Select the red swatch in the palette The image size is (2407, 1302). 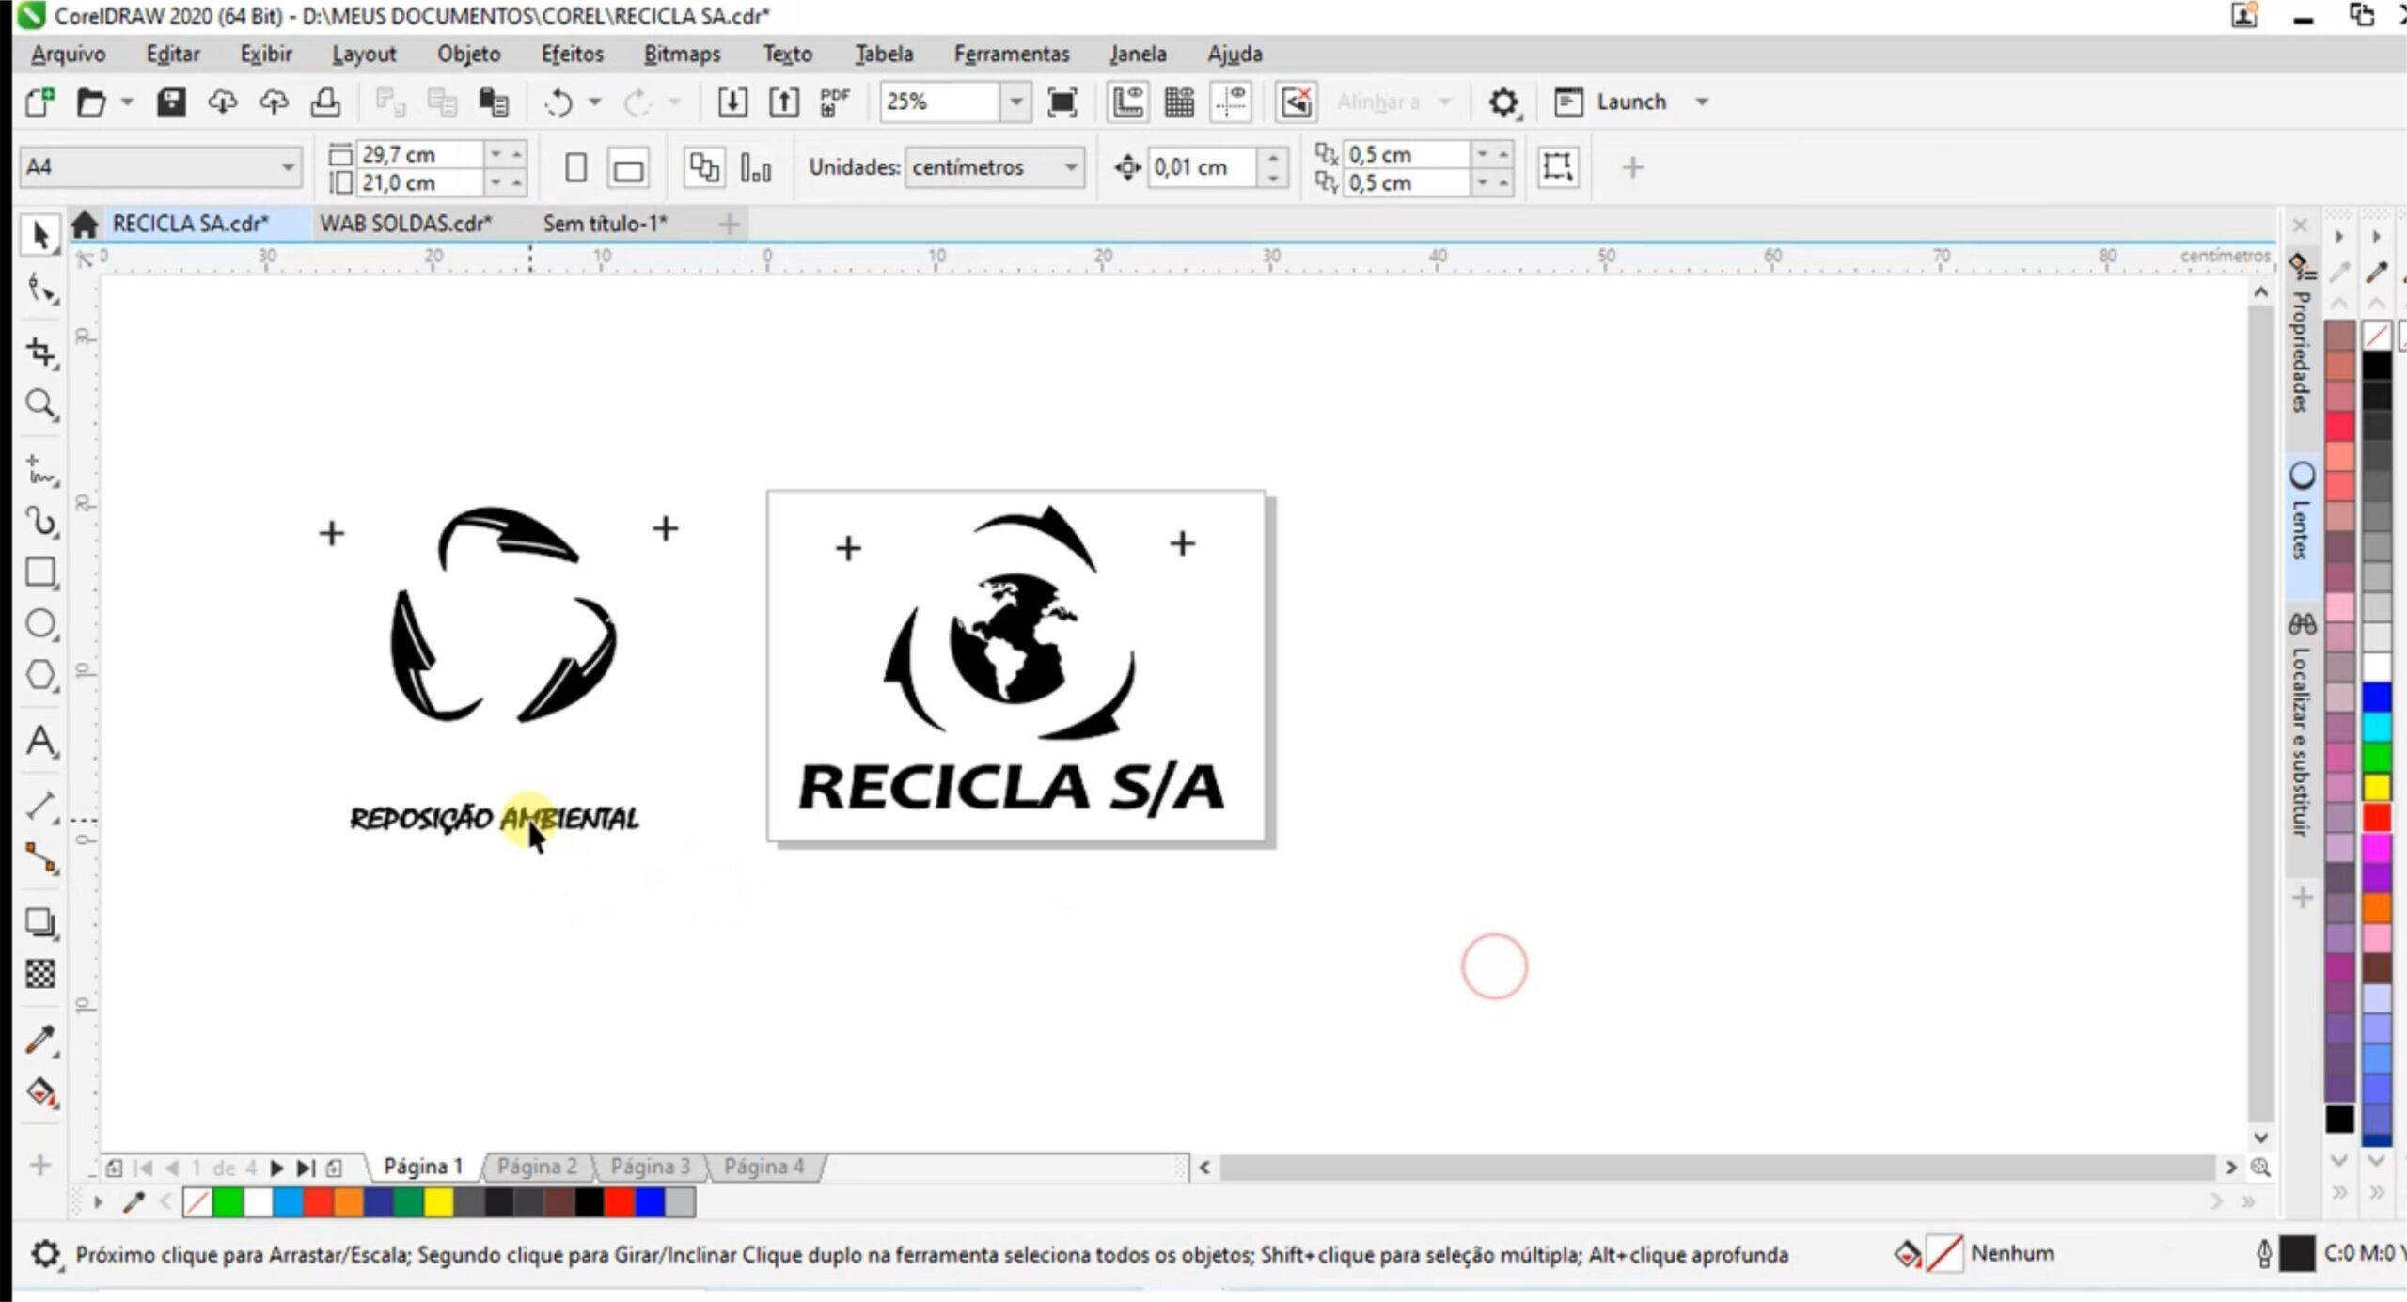318,1200
